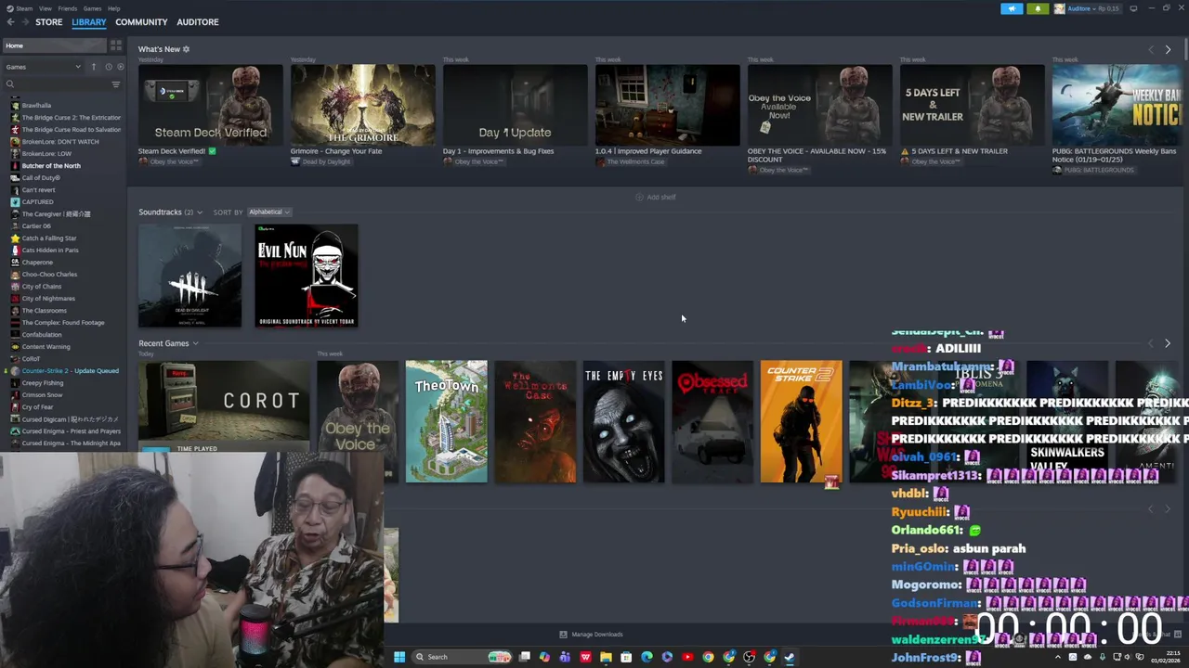Switch library to grid collections view

116,45
